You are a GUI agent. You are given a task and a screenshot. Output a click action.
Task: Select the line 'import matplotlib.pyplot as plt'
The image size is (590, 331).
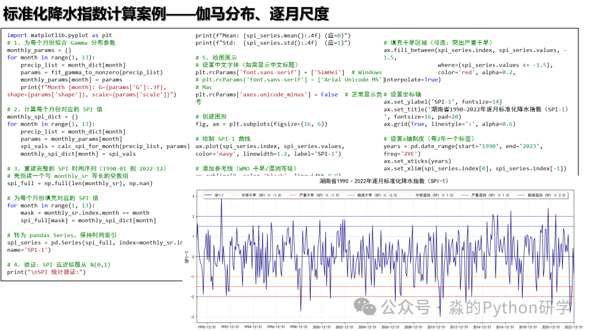tap(60, 36)
